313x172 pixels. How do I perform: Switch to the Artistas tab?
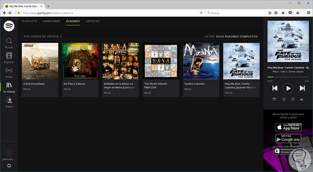[x=93, y=21]
